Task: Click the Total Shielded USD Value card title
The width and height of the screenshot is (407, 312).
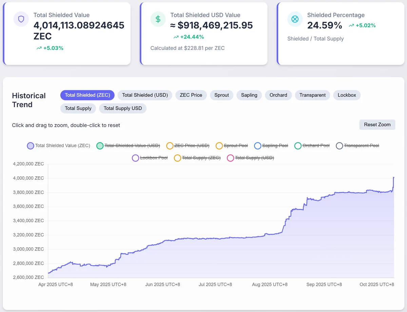Action: coord(205,15)
